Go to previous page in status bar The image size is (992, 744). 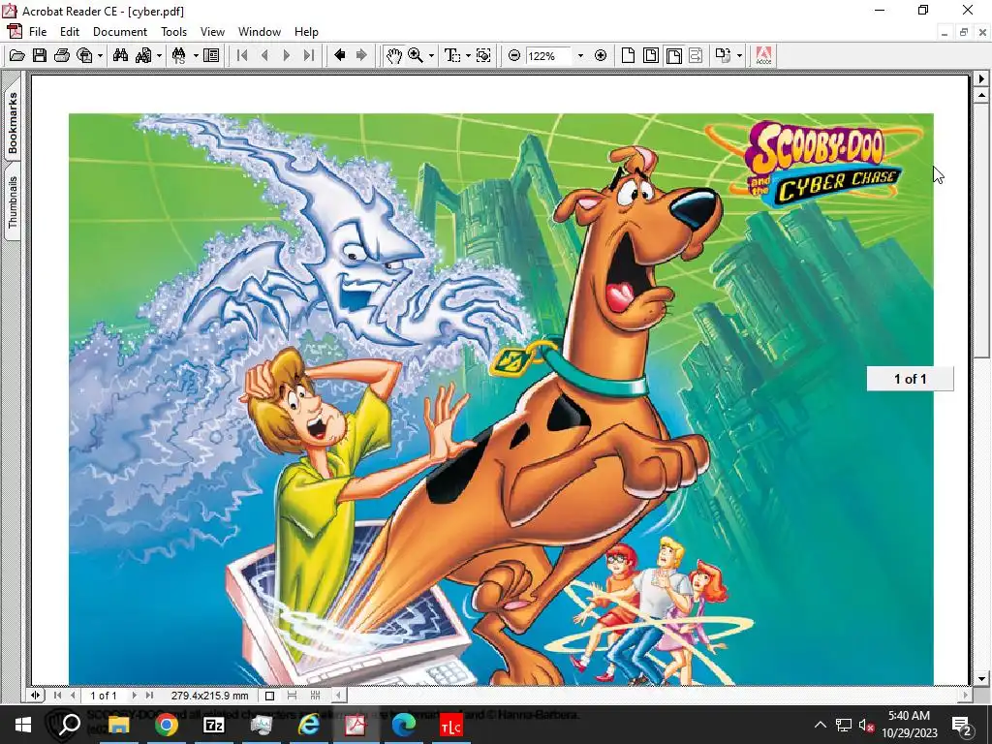[73, 696]
